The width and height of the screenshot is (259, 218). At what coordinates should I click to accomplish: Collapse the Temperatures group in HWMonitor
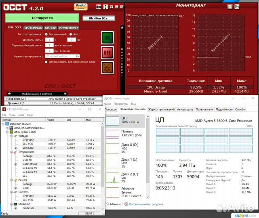[x=11, y=152]
